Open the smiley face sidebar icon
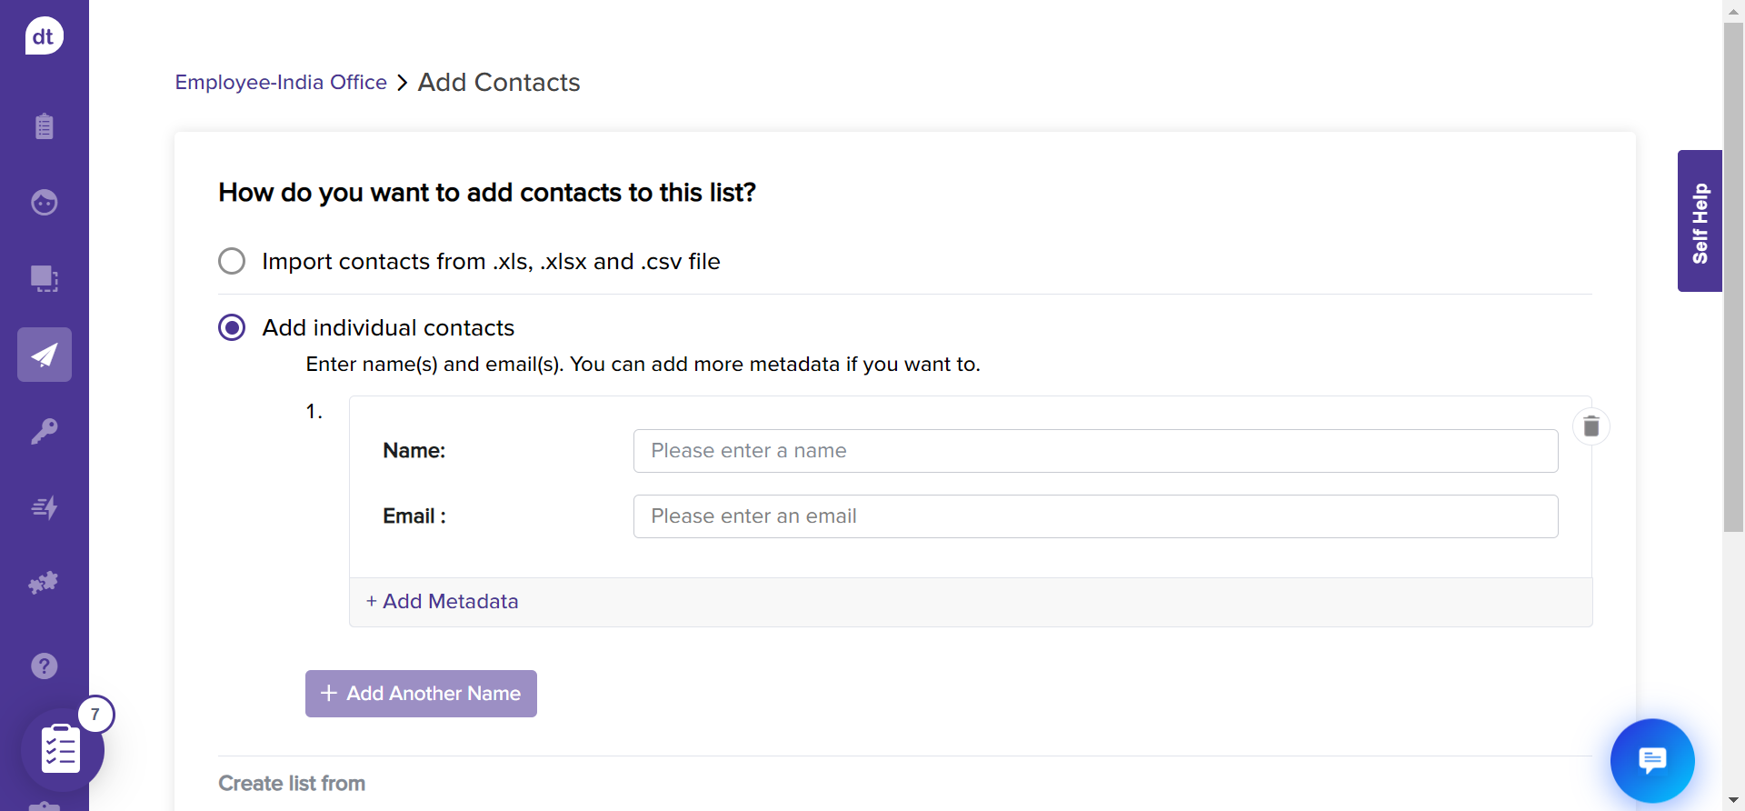 [x=44, y=202]
